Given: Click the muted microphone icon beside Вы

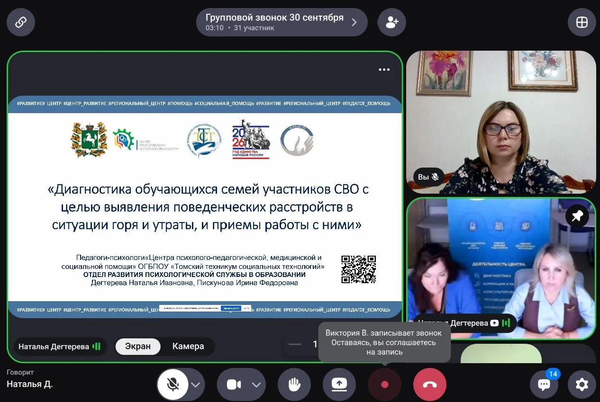Looking at the screenshot, I should 435,177.
